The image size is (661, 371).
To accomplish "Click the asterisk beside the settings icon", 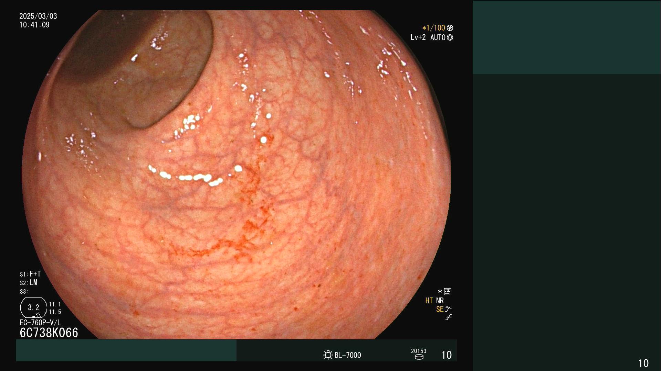I will tap(440, 292).
